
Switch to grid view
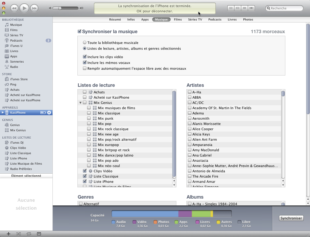tap(245, 8)
